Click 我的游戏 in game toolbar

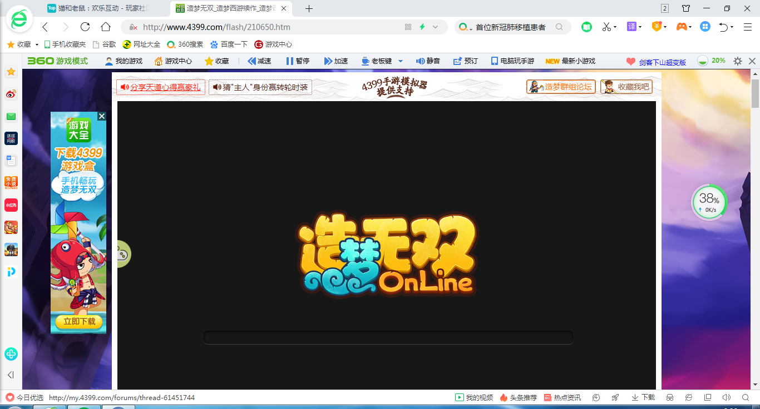coord(124,61)
